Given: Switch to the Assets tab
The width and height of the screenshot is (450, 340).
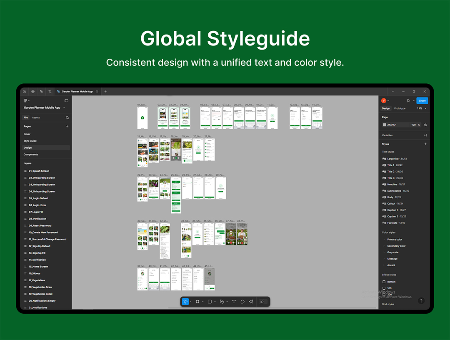Looking at the screenshot, I should click(36, 117).
